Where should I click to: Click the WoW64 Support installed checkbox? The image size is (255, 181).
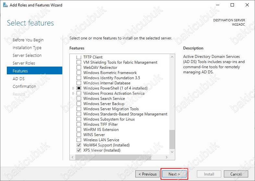[x=79, y=145]
